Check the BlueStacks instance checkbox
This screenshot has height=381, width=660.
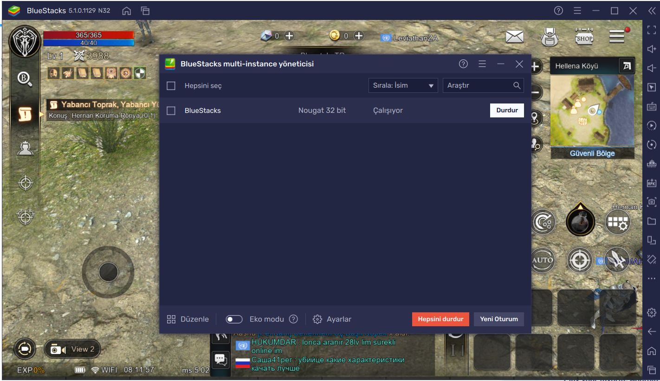tap(171, 110)
